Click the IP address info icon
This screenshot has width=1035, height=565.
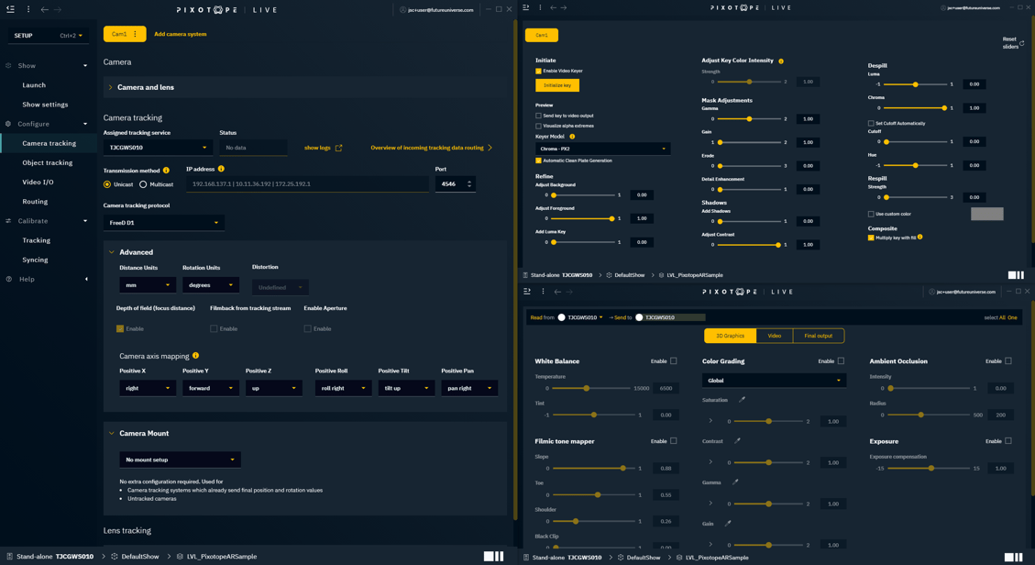pos(221,169)
